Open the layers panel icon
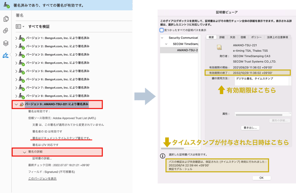This screenshot has height=193, width=296. (6, 43)
